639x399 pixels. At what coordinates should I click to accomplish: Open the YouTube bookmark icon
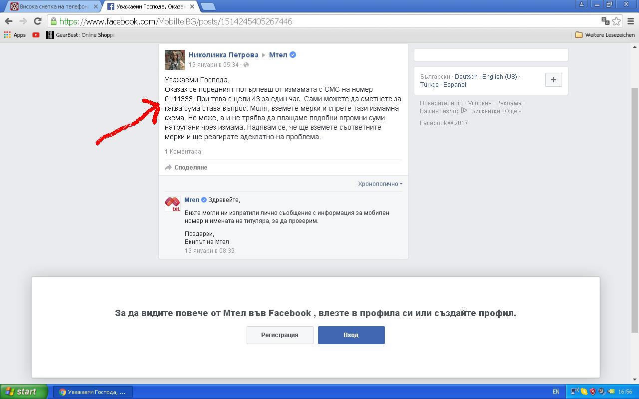tap(36, 35)
